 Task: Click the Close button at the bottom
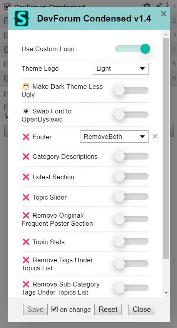pyautogui.click(x=142, y=310)
